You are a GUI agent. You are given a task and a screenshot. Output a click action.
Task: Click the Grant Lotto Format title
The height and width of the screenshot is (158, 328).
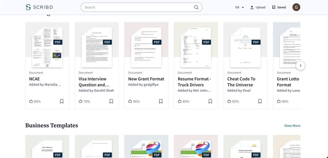click(x=288, y=82)
